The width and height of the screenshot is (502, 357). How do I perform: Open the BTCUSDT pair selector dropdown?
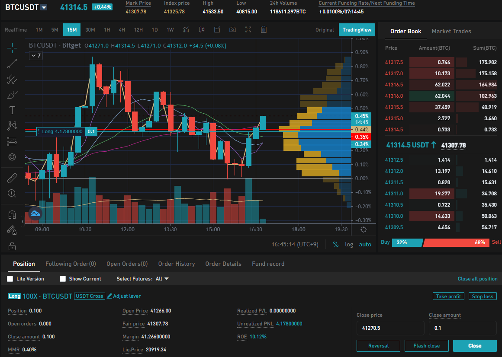coord(44,7)
